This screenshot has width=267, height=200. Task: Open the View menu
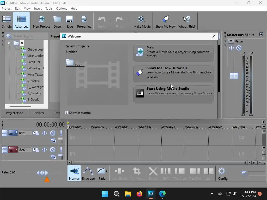click(x=27, y=9)
